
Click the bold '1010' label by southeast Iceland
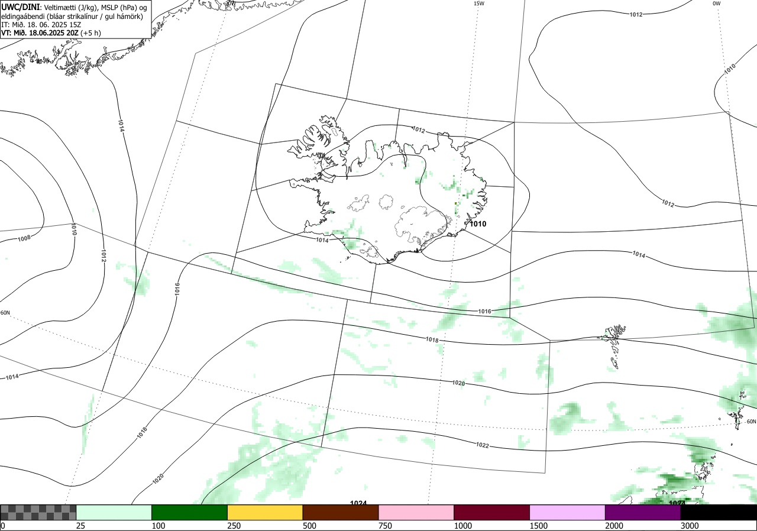point(478,224)
